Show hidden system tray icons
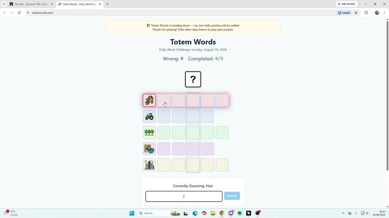This screenshot has height=218, width=389. 343,213
